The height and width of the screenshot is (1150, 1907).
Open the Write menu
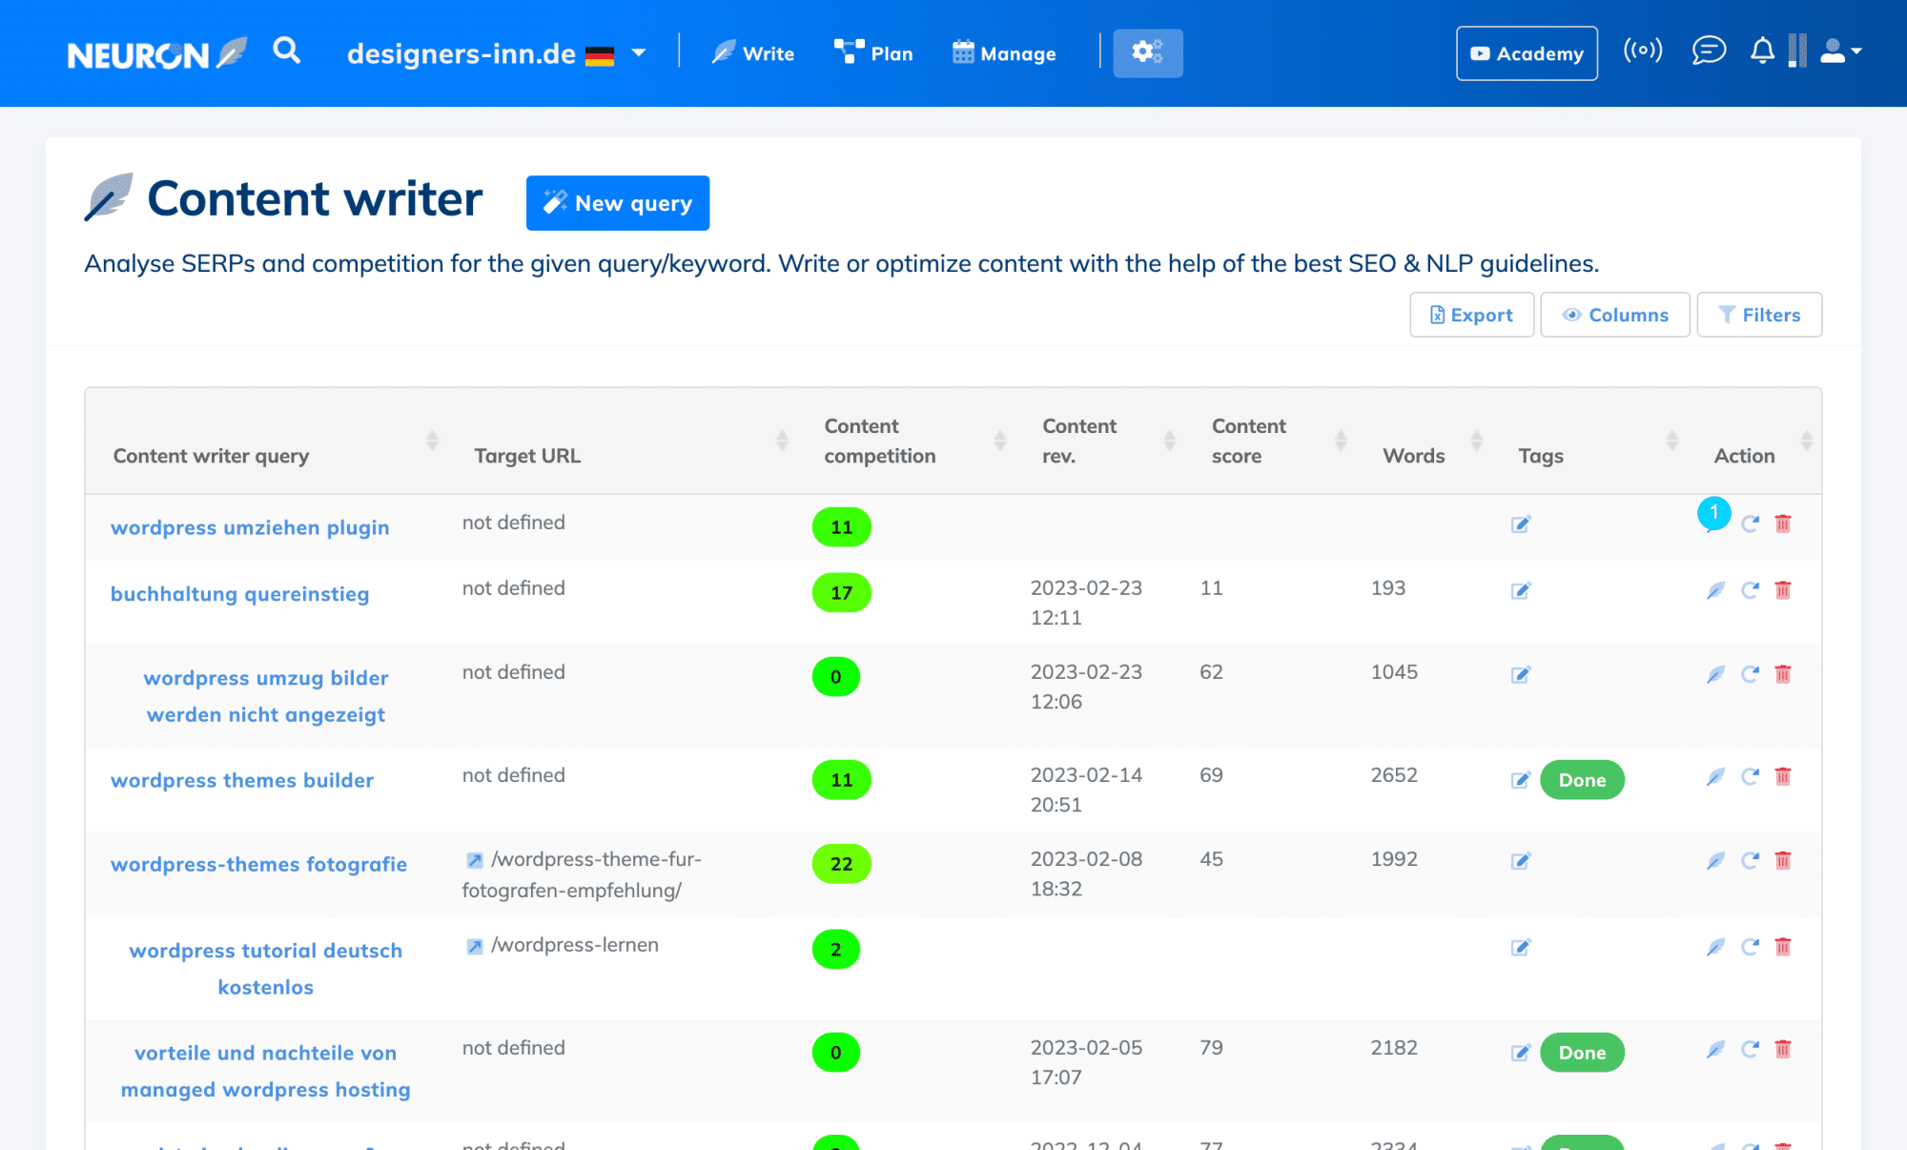coord(752,53)
